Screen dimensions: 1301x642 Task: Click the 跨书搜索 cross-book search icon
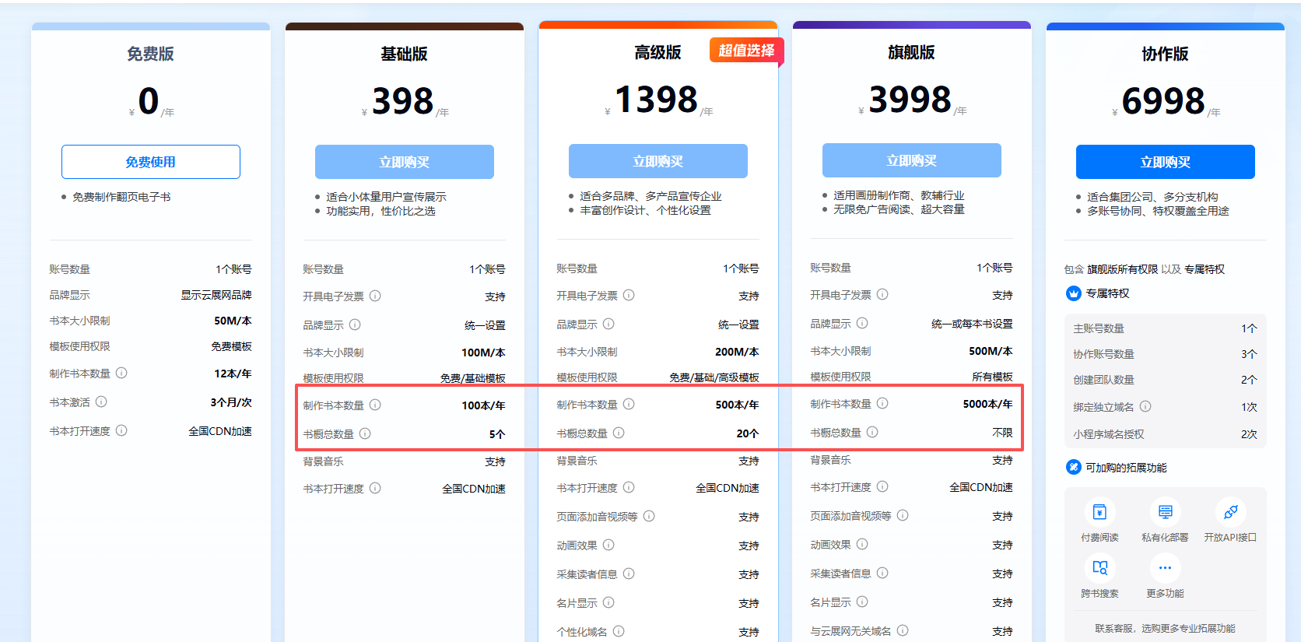[1099, 568]
